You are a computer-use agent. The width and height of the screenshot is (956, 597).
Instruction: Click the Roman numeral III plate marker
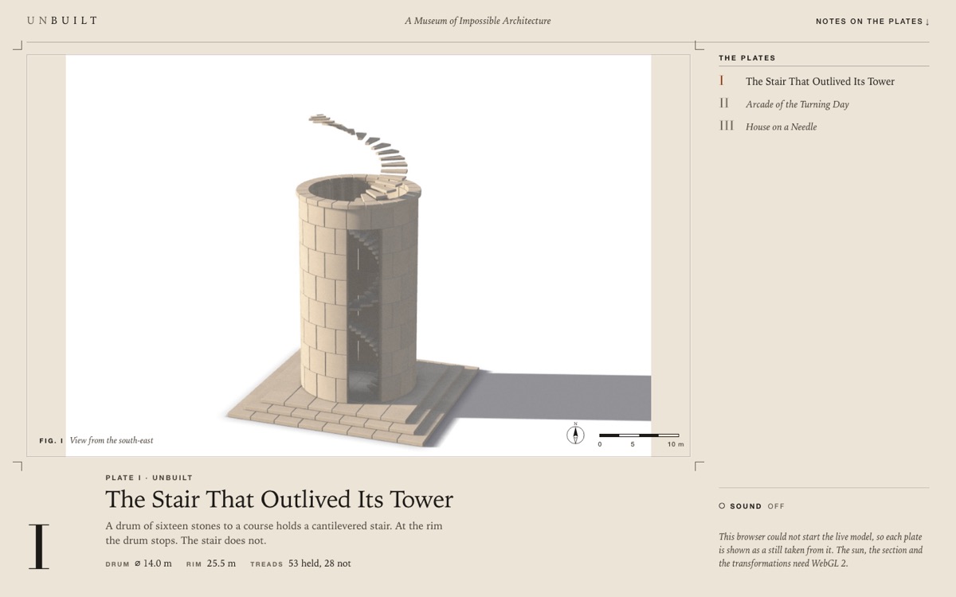(x=727, y=126)
